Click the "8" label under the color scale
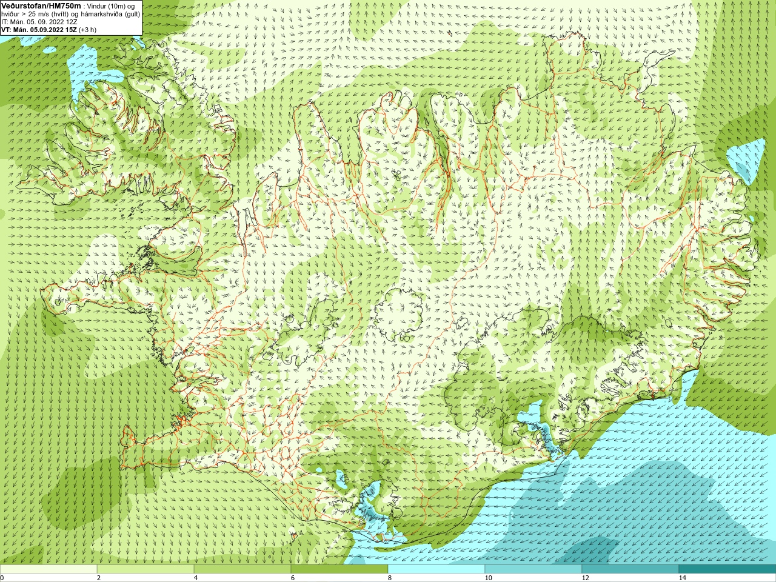 click(x=390, y=578)
